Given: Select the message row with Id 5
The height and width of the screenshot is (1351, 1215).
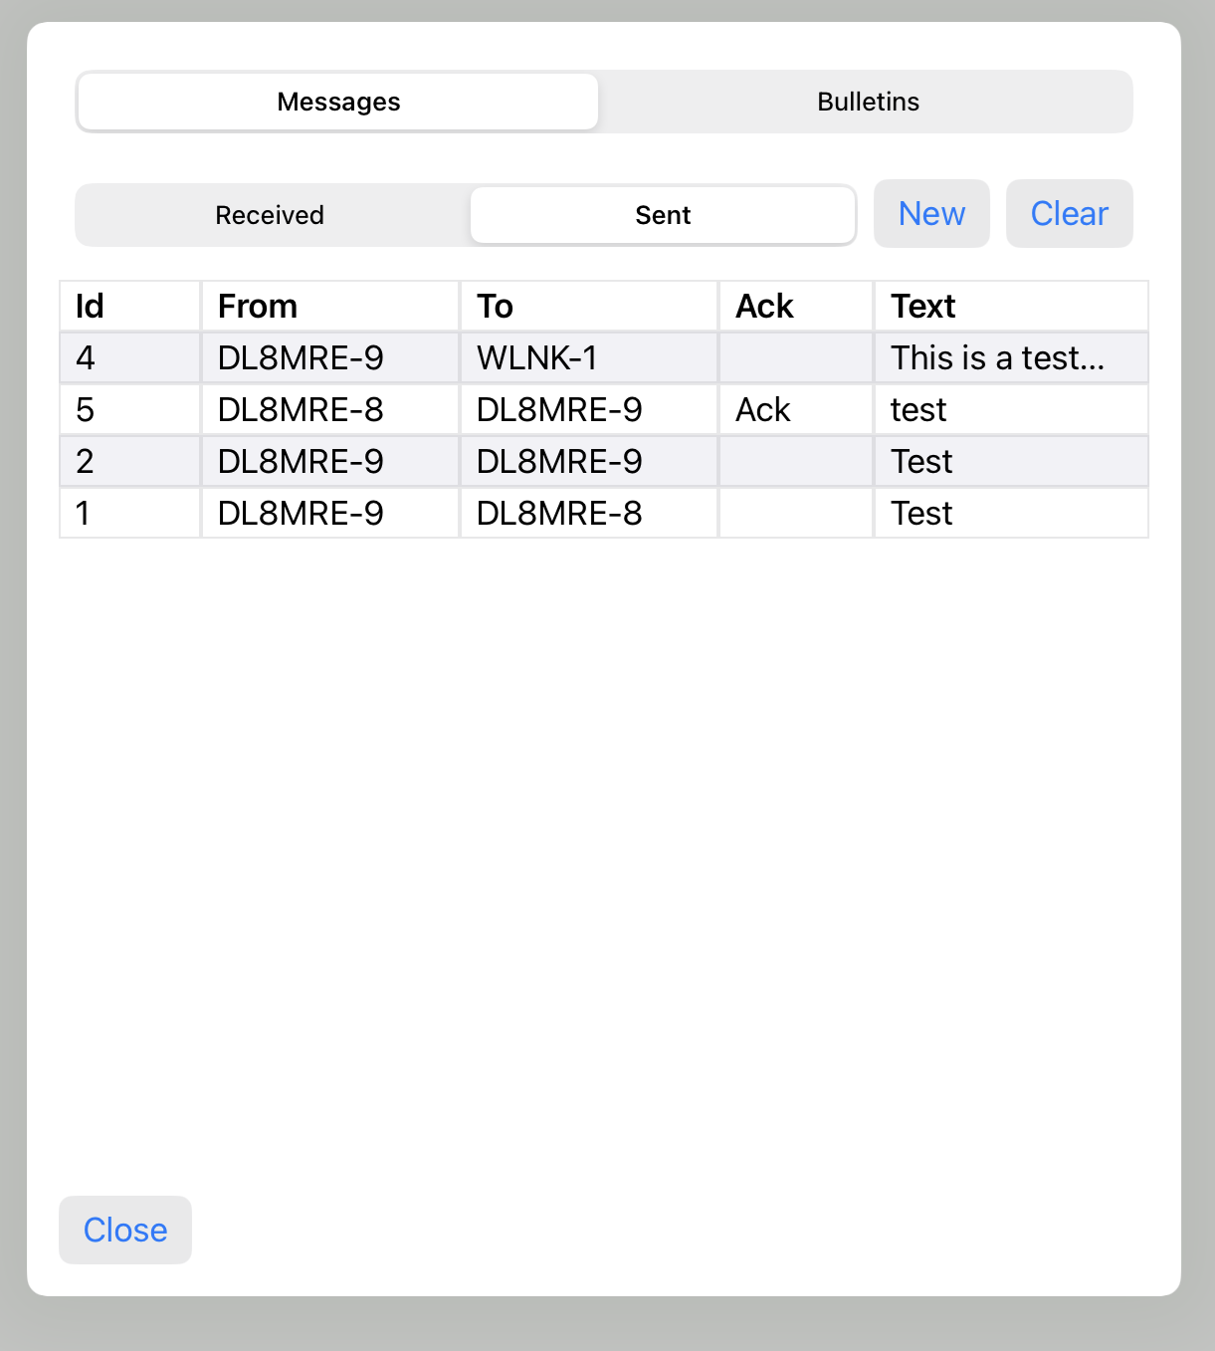Looking at the screenshot, I should point(86,410).
